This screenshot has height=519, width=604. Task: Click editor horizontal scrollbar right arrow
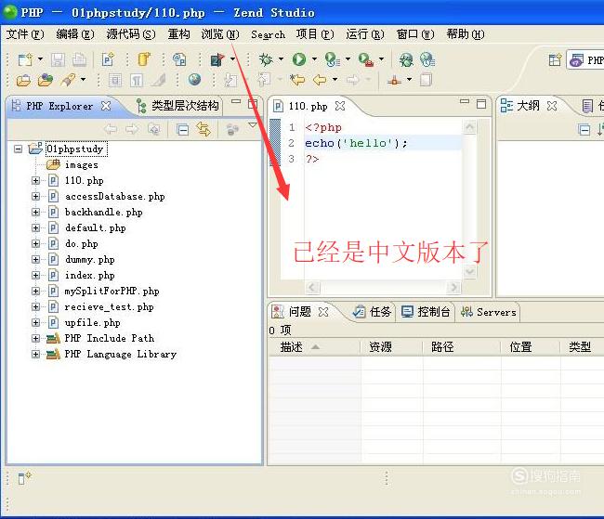453,287
